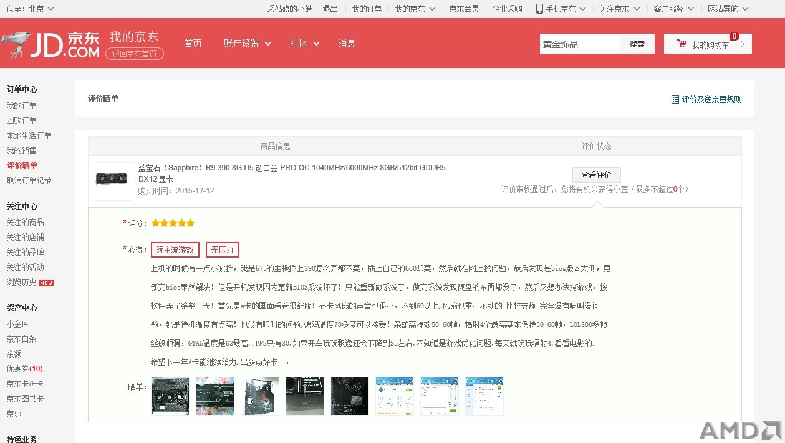Open 我的预售 in sidebar
Viewport: 785px width, 443px height.
point(22,150)
